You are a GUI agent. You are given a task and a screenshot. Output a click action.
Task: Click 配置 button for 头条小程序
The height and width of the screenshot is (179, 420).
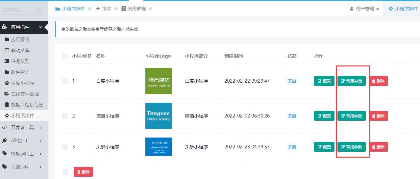tap(324, 147)
